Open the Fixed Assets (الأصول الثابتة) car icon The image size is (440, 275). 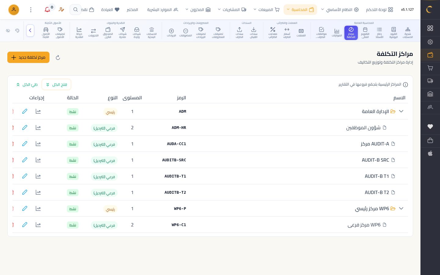point(46,33)
